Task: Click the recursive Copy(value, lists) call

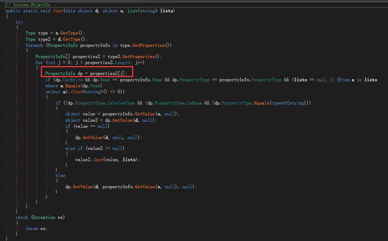Action: pyautogui.click(x=98, y=159)
